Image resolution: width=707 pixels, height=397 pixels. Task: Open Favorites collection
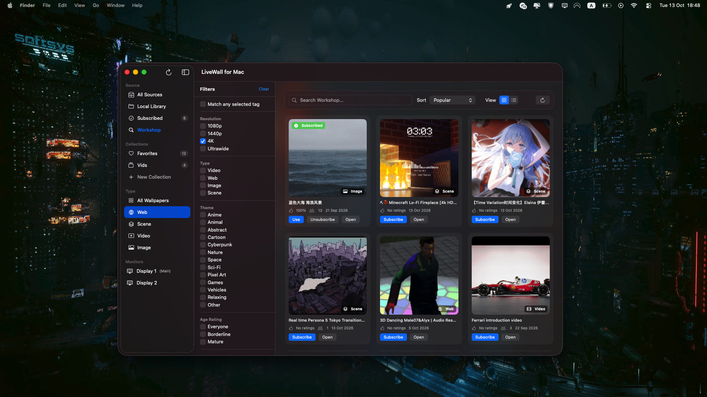coord(157,153)
